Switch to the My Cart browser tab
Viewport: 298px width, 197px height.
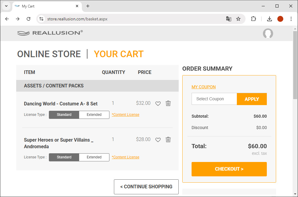click(x=45, y=6)
